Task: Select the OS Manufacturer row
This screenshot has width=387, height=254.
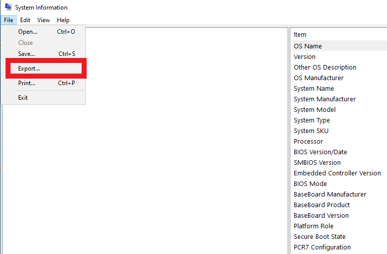Action: [x=340, y=78]
